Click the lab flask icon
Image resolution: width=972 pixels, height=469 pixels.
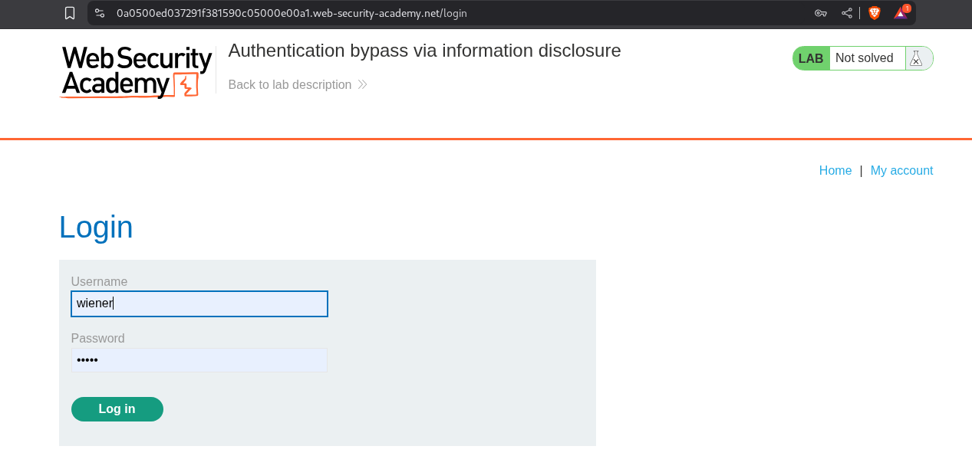click(916, 58)
